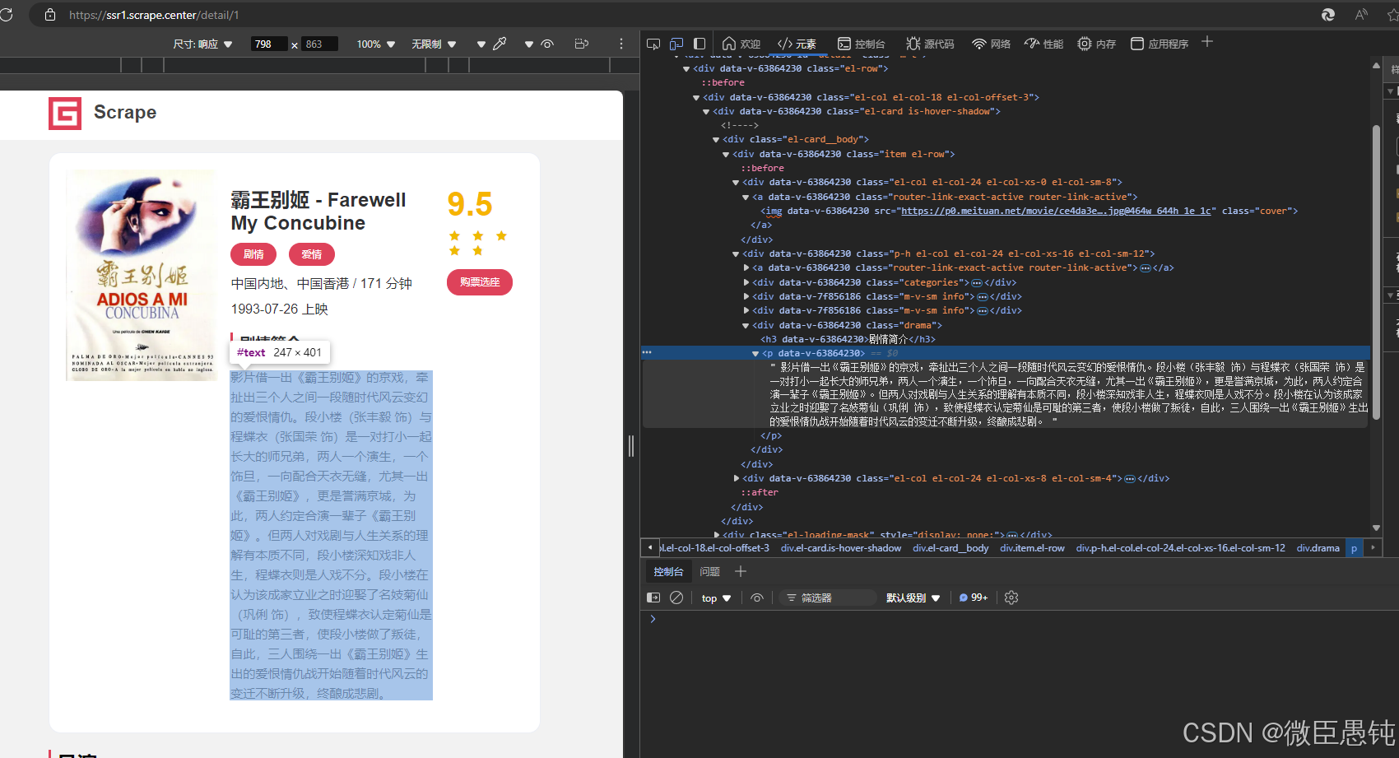Image resolution: width=1399 pixels, height=758 pixels.
Task: Open the 99+ issues counter
Action: point(974,598)
